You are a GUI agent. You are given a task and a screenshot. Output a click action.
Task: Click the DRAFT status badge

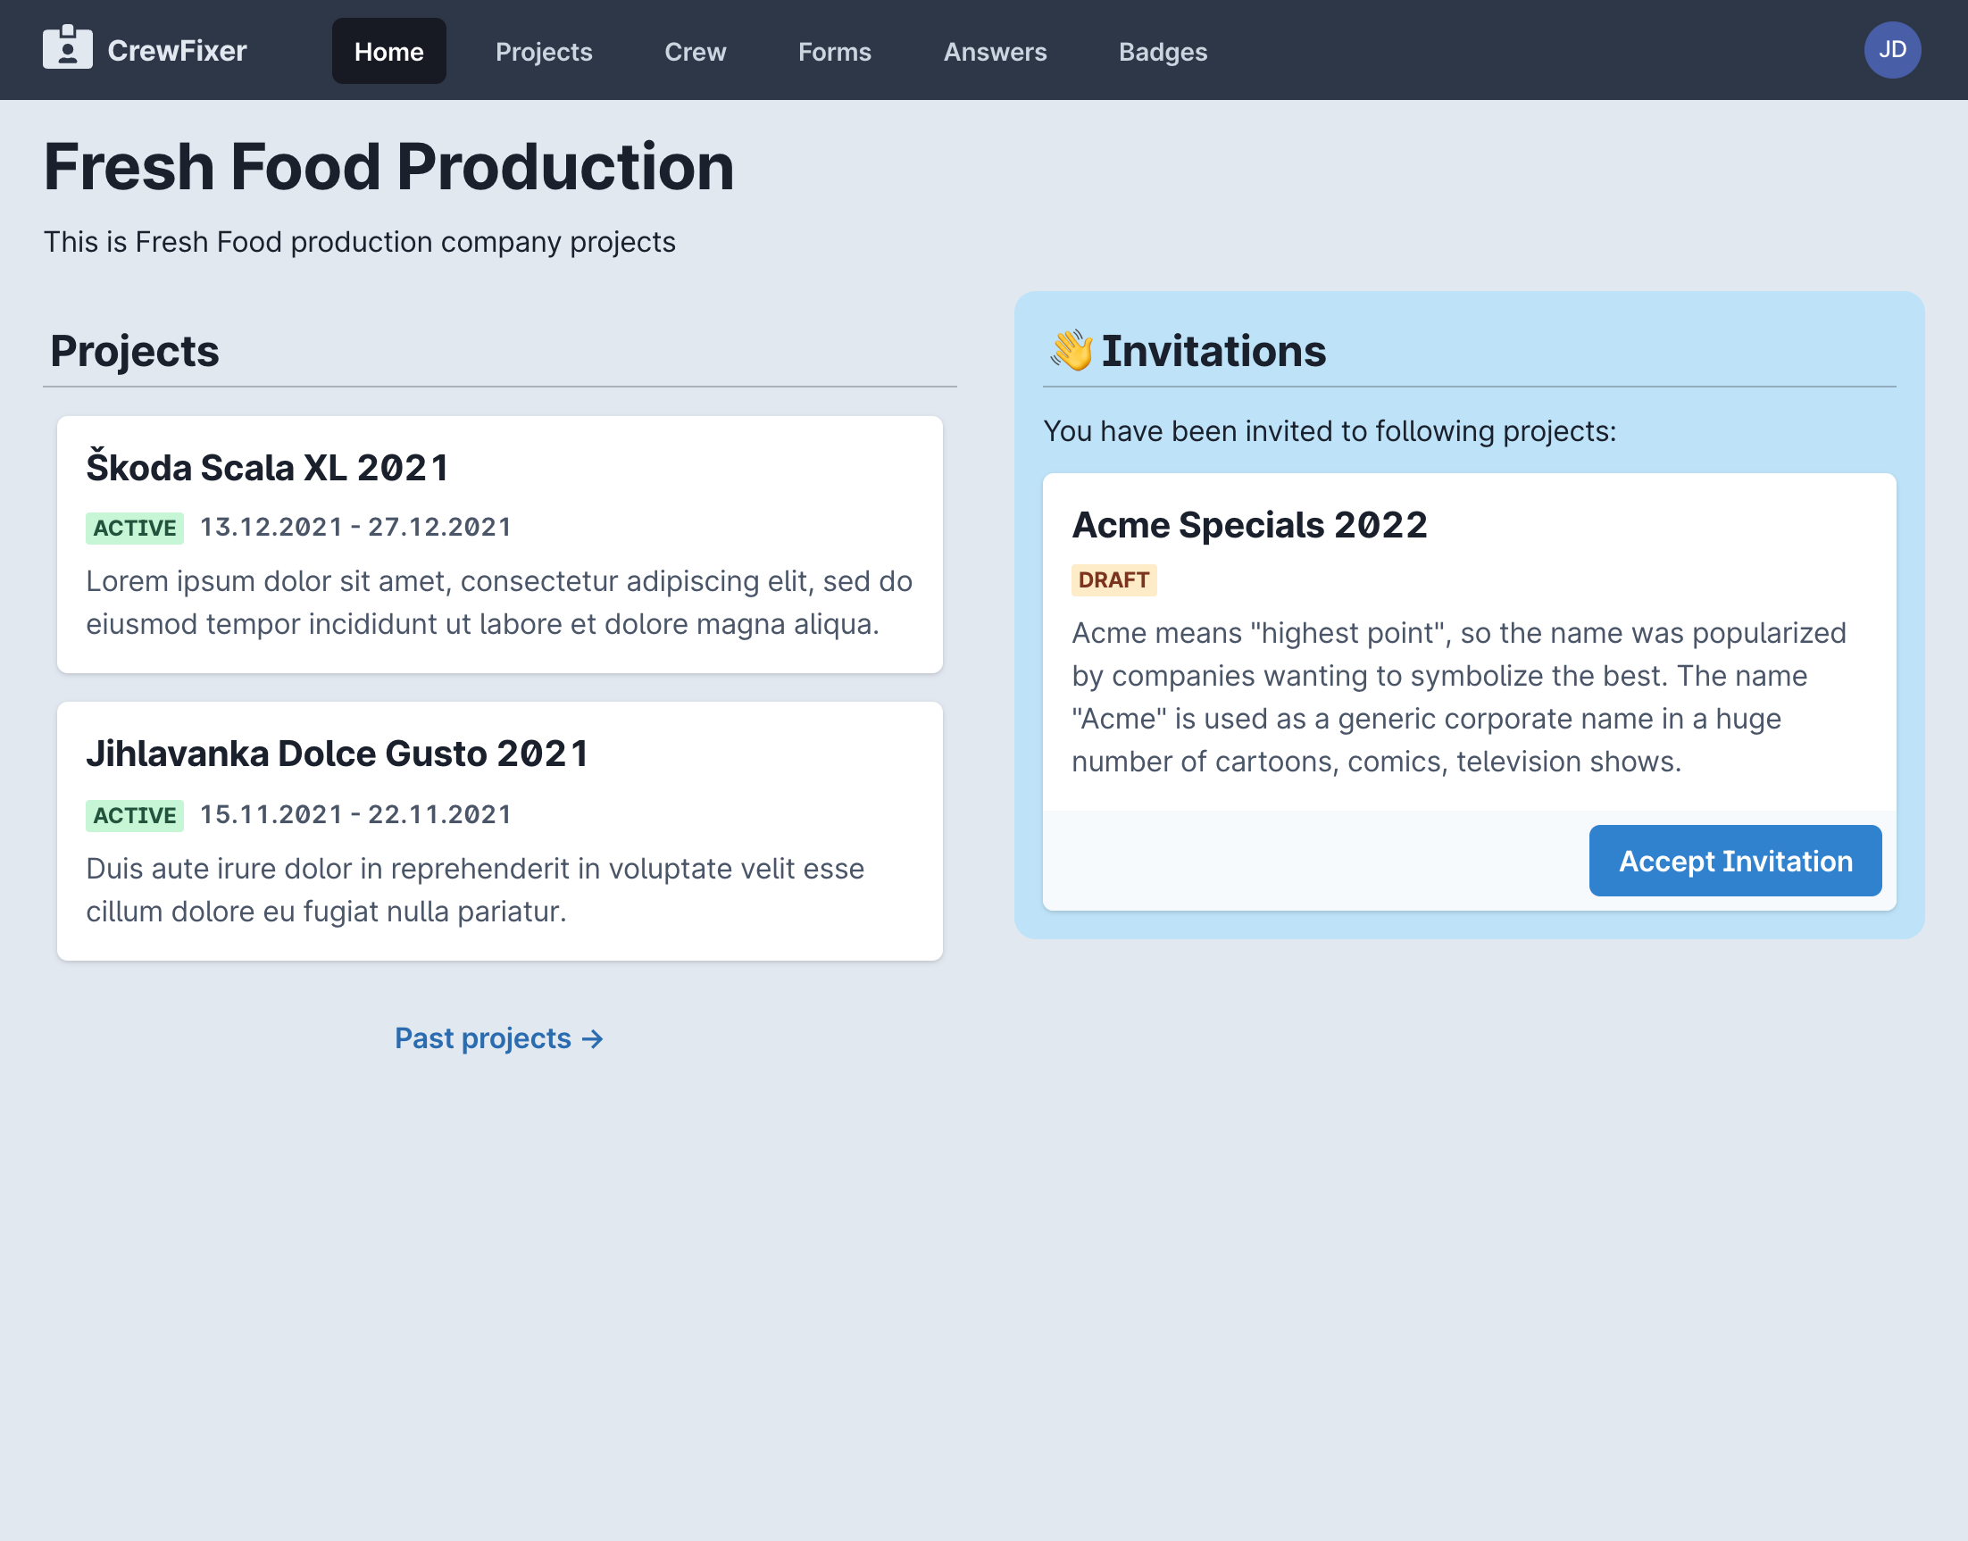pos(1113,580)
